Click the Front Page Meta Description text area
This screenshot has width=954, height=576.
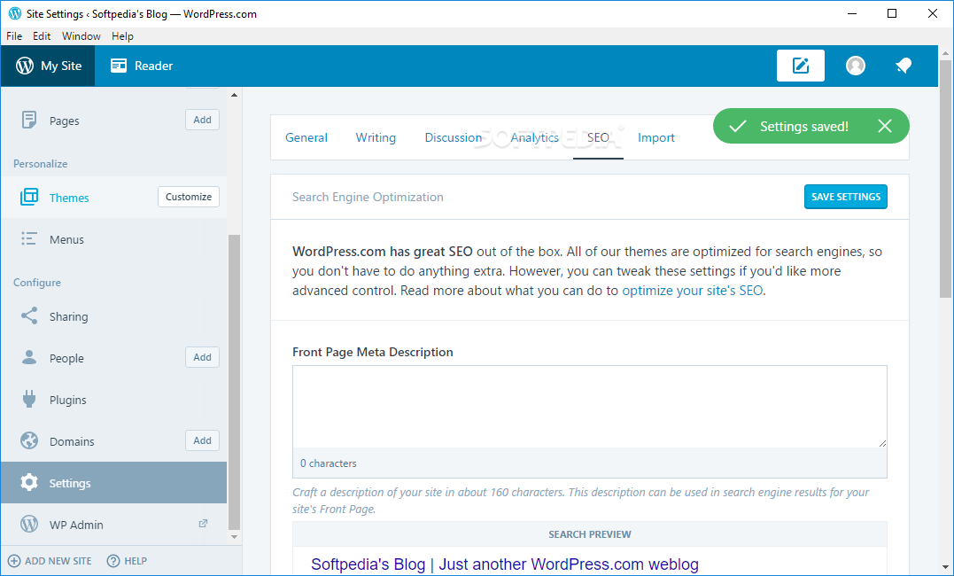point(590,407)
